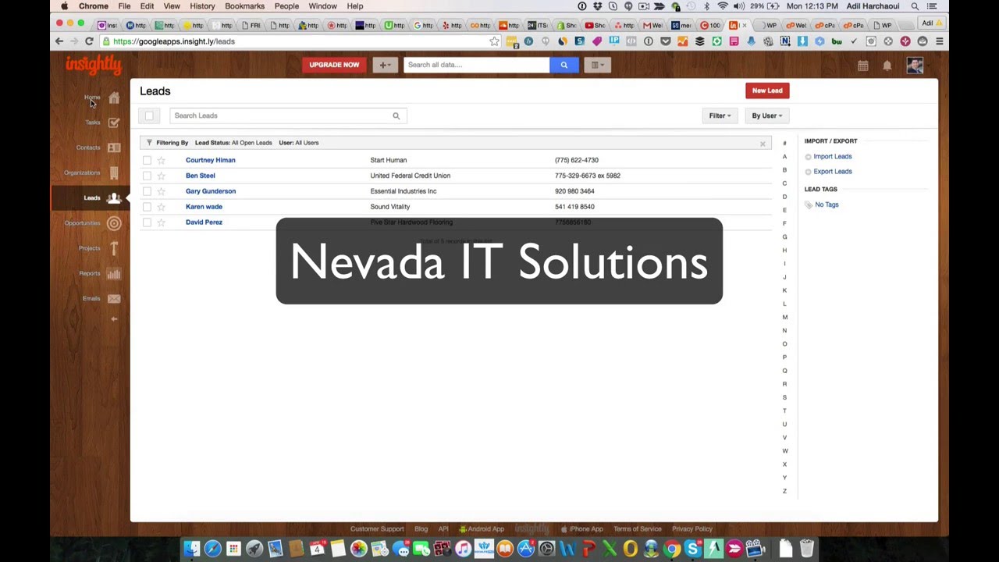Open the Gary Gunderson lead

(211, 191)
